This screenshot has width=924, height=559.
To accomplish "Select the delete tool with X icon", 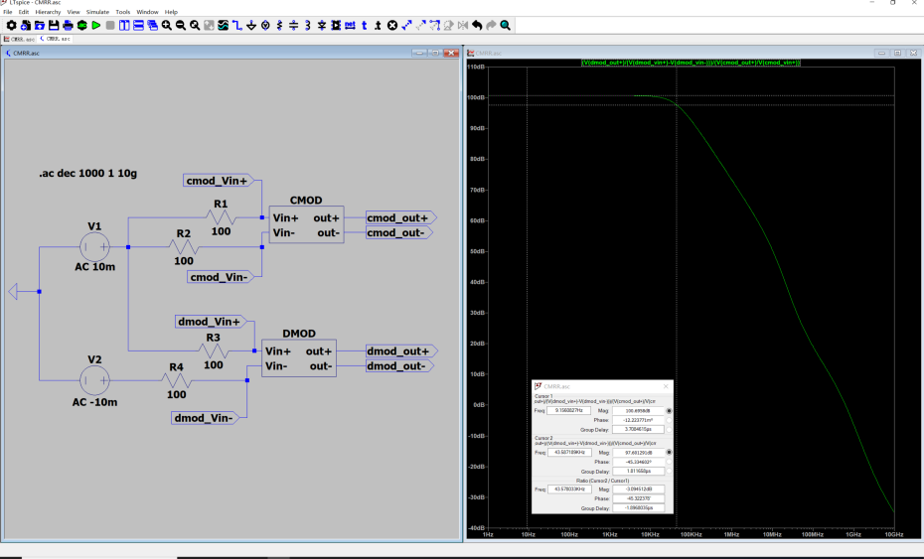I will (391, 26).
